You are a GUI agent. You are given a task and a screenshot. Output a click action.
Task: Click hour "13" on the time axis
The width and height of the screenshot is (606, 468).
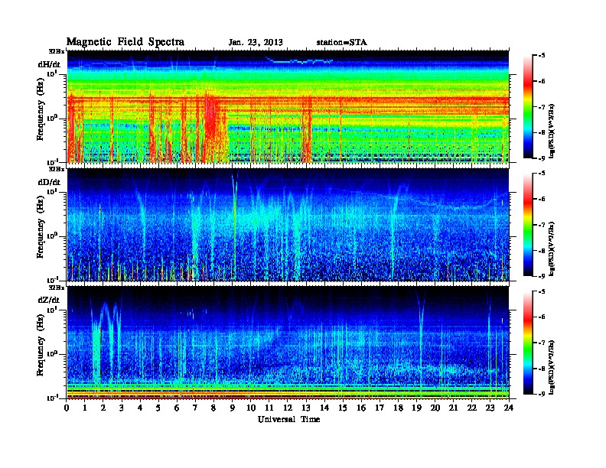(306, 408)
